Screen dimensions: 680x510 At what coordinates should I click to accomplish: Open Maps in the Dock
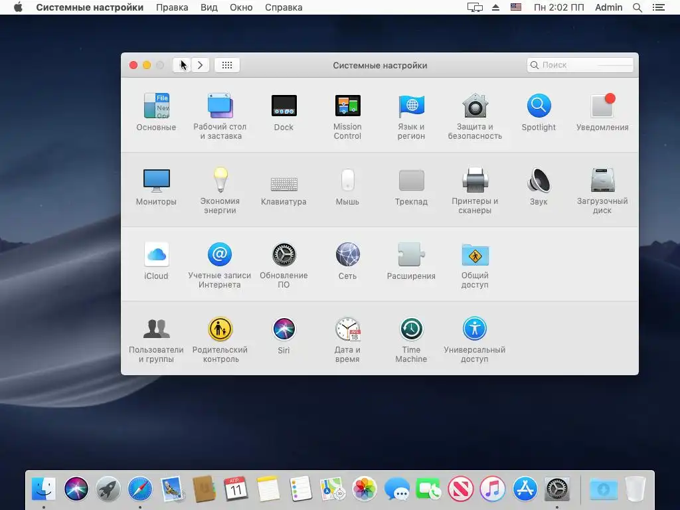pos(332,489)
